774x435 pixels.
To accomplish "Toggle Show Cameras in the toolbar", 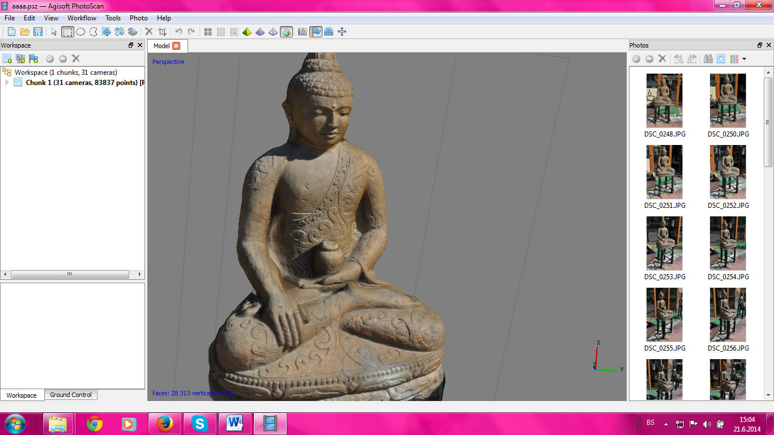I will coord(303,32).
